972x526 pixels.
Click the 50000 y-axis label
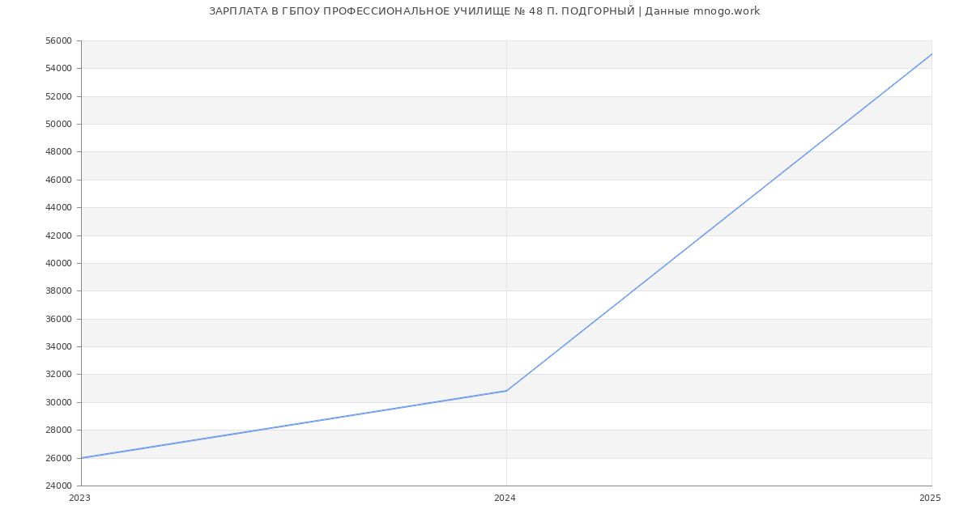click(x=59, y=124)
